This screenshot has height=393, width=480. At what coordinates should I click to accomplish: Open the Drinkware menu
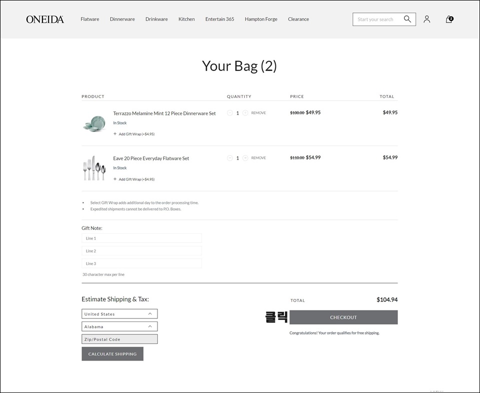click(x=156, y=19)
